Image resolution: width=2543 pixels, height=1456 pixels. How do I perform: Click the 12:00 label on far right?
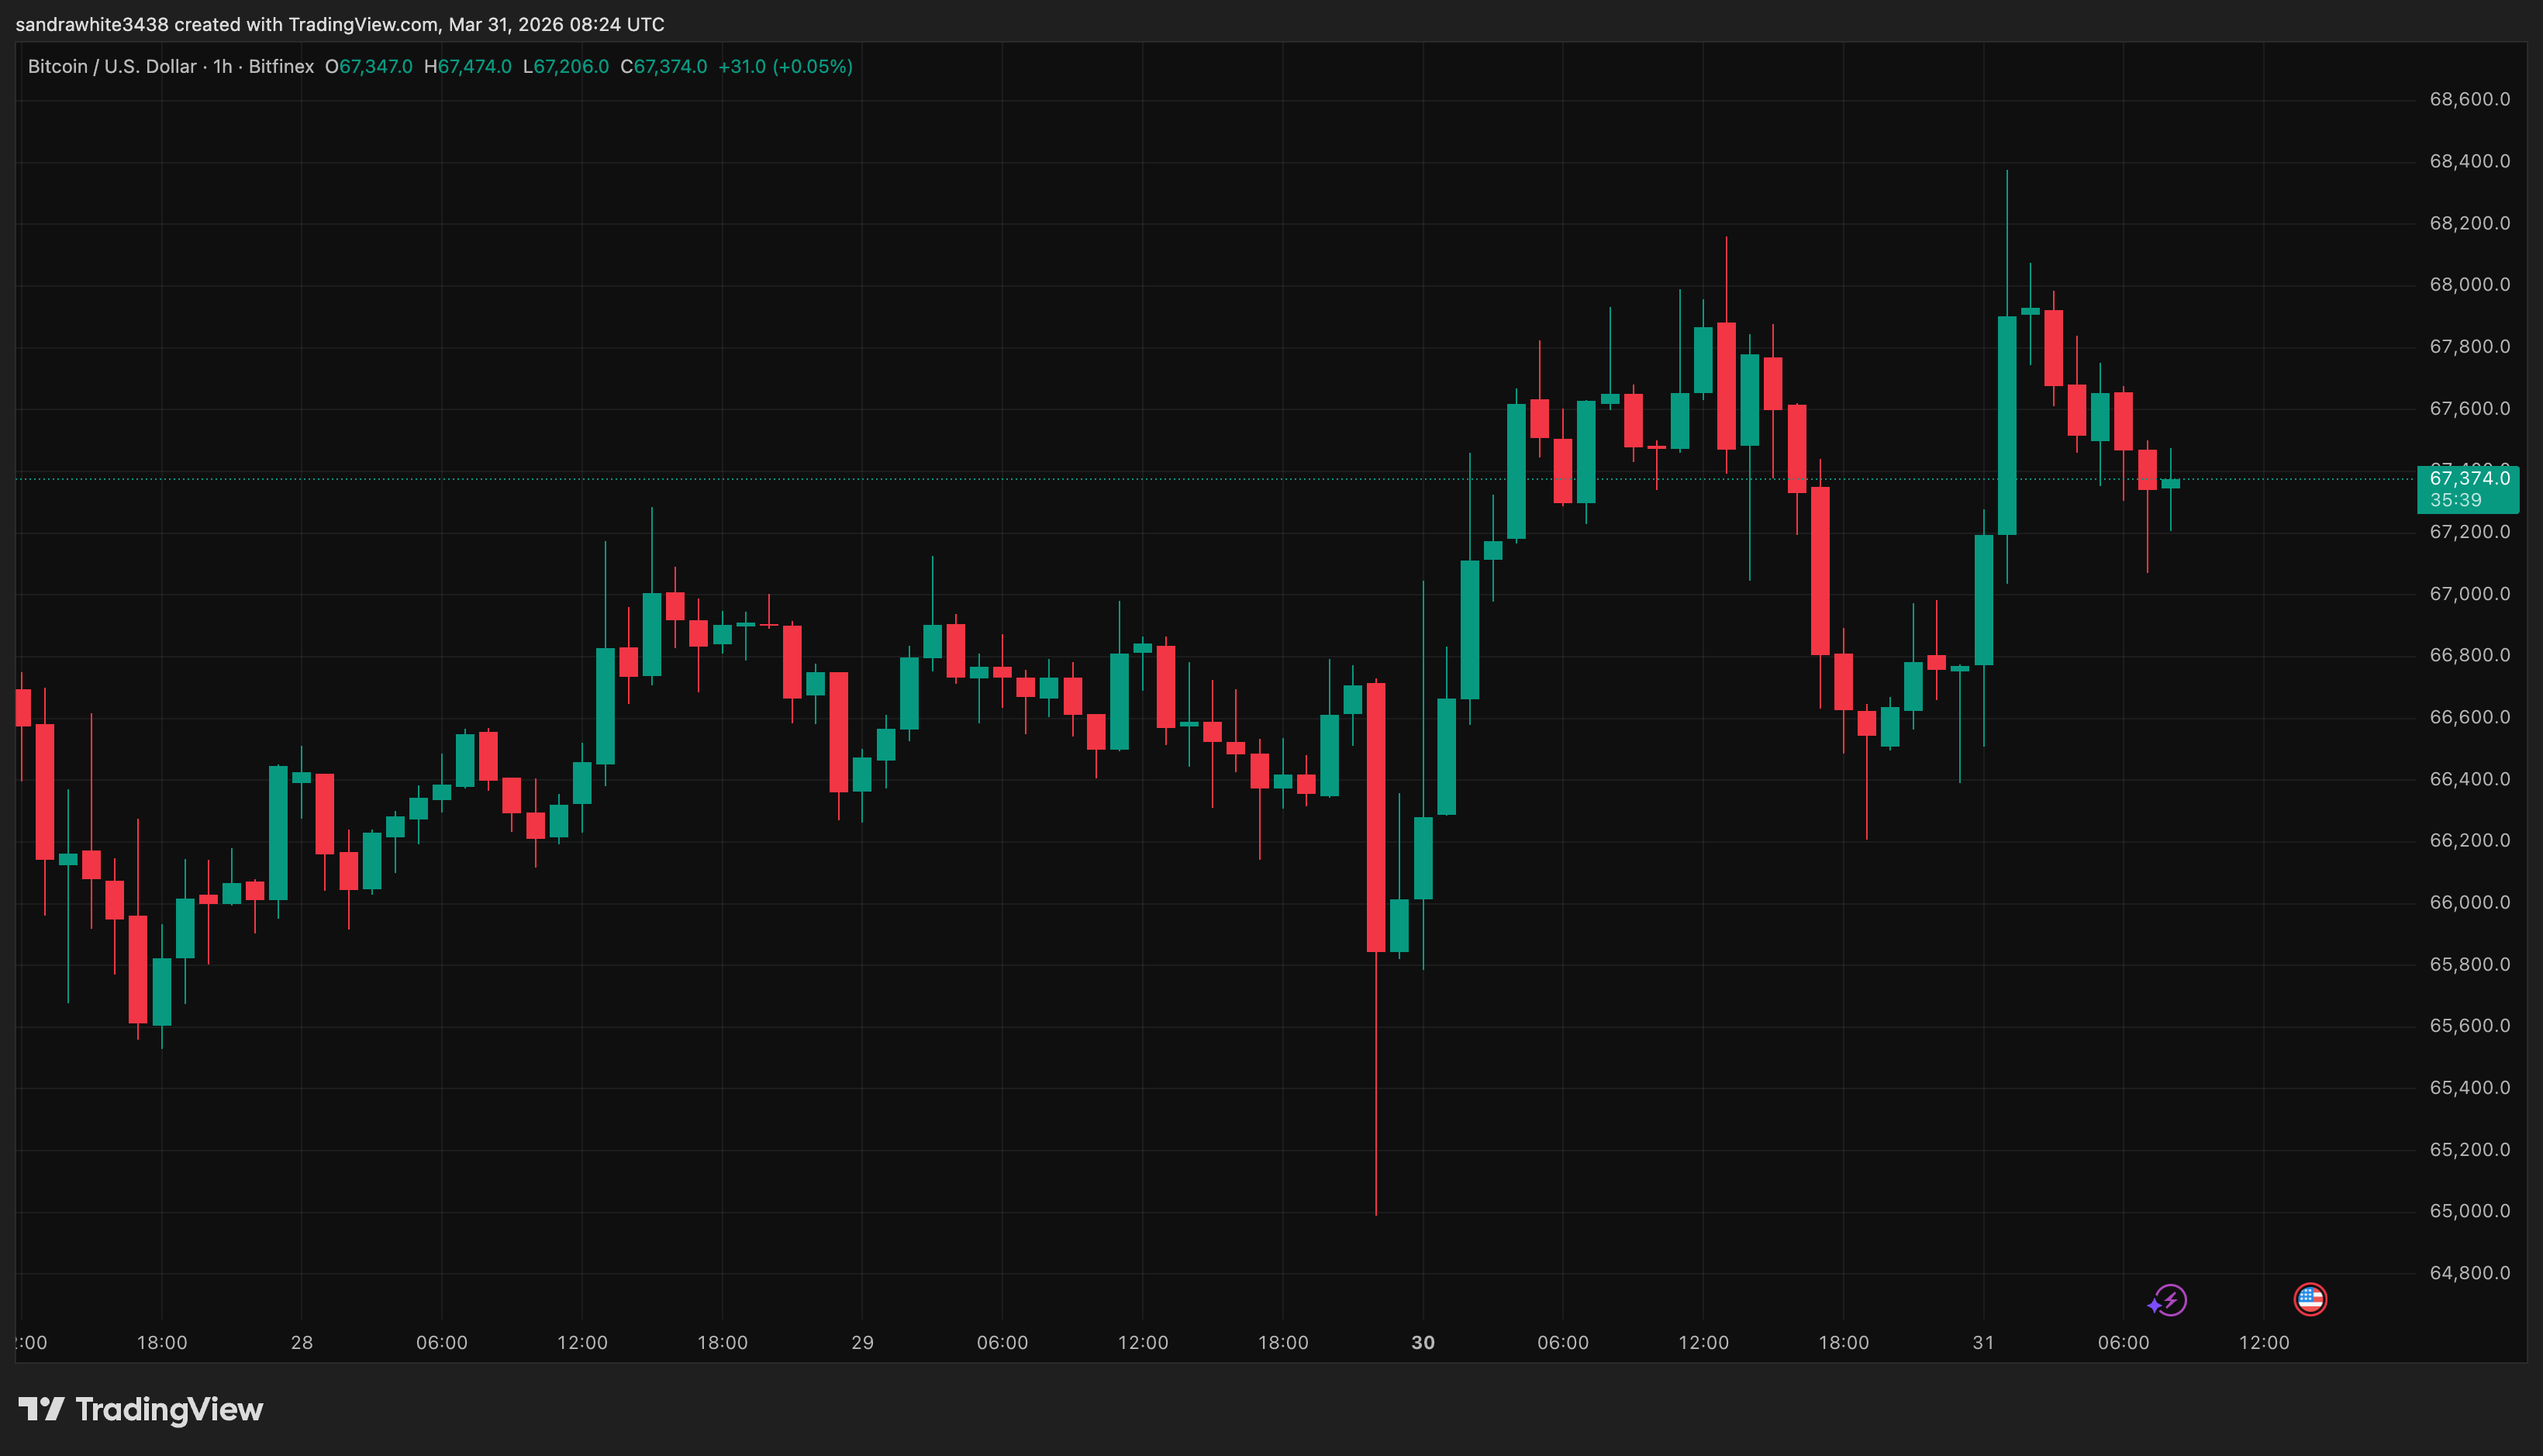(x=2263, y=1343)
